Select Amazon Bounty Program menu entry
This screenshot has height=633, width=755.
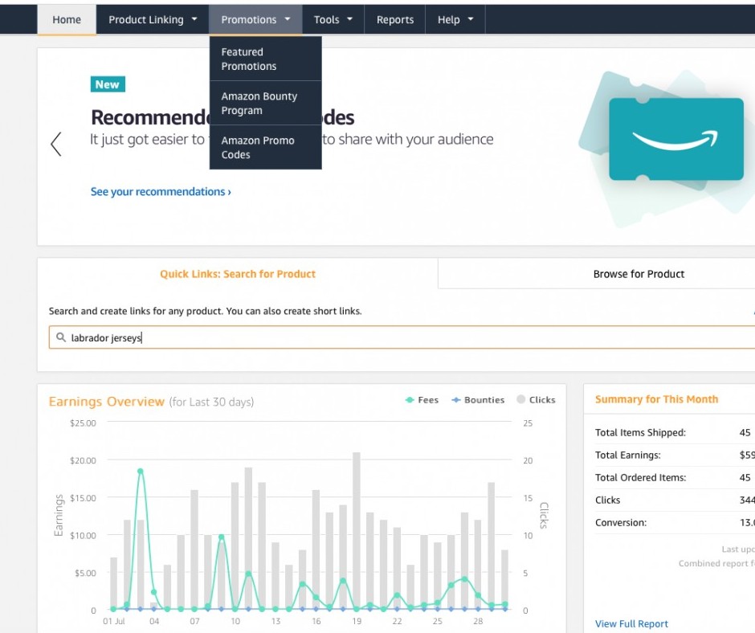pyautogui.click(x=265, y=103)
